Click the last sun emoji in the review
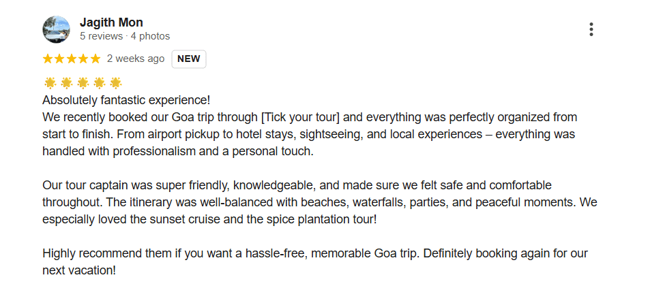 (x=115, y=83)
